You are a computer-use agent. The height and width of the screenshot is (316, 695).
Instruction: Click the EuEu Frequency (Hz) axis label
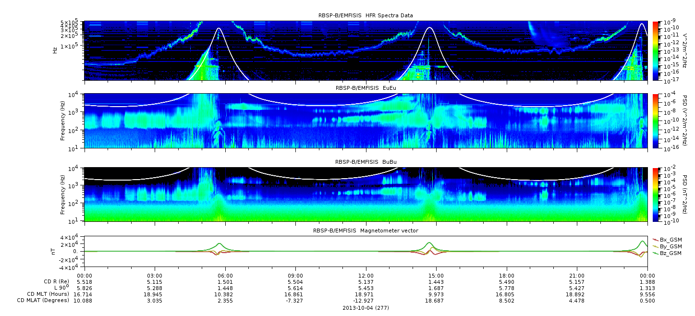pyautogui.click(x=63, y=121)
